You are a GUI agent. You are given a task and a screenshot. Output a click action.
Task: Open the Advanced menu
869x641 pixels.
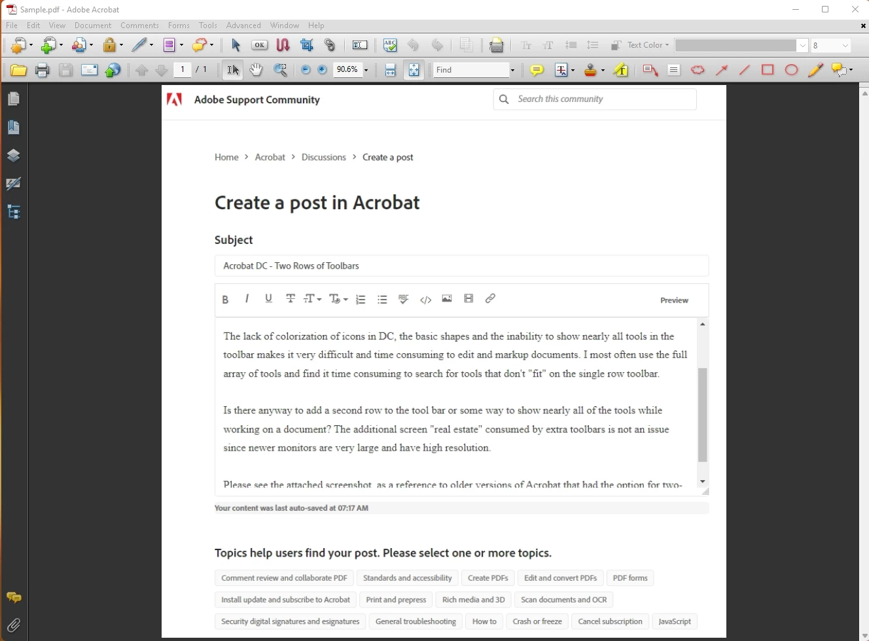[244, 26]
